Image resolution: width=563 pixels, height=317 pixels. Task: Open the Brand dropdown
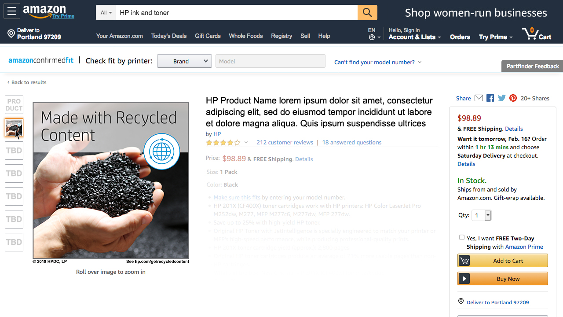click(184, 61)
